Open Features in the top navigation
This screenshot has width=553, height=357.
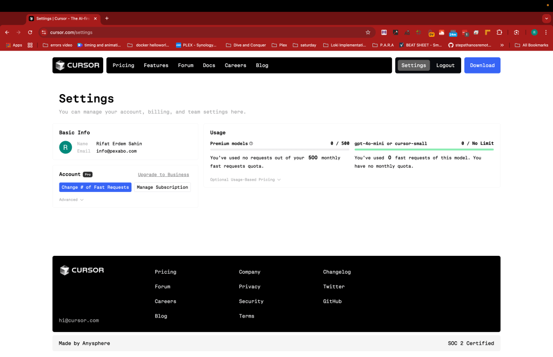156,65
